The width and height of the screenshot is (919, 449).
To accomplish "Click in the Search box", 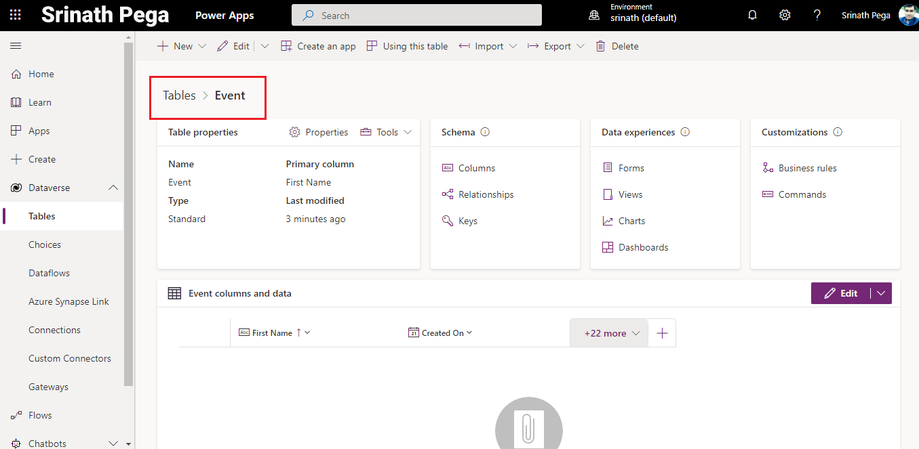I will [416, 15].
